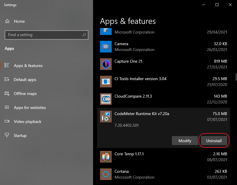The width and height of the screenshot is (237, 185).
Task: Click the 75.0 MB size value
Action: pos(220,114)
